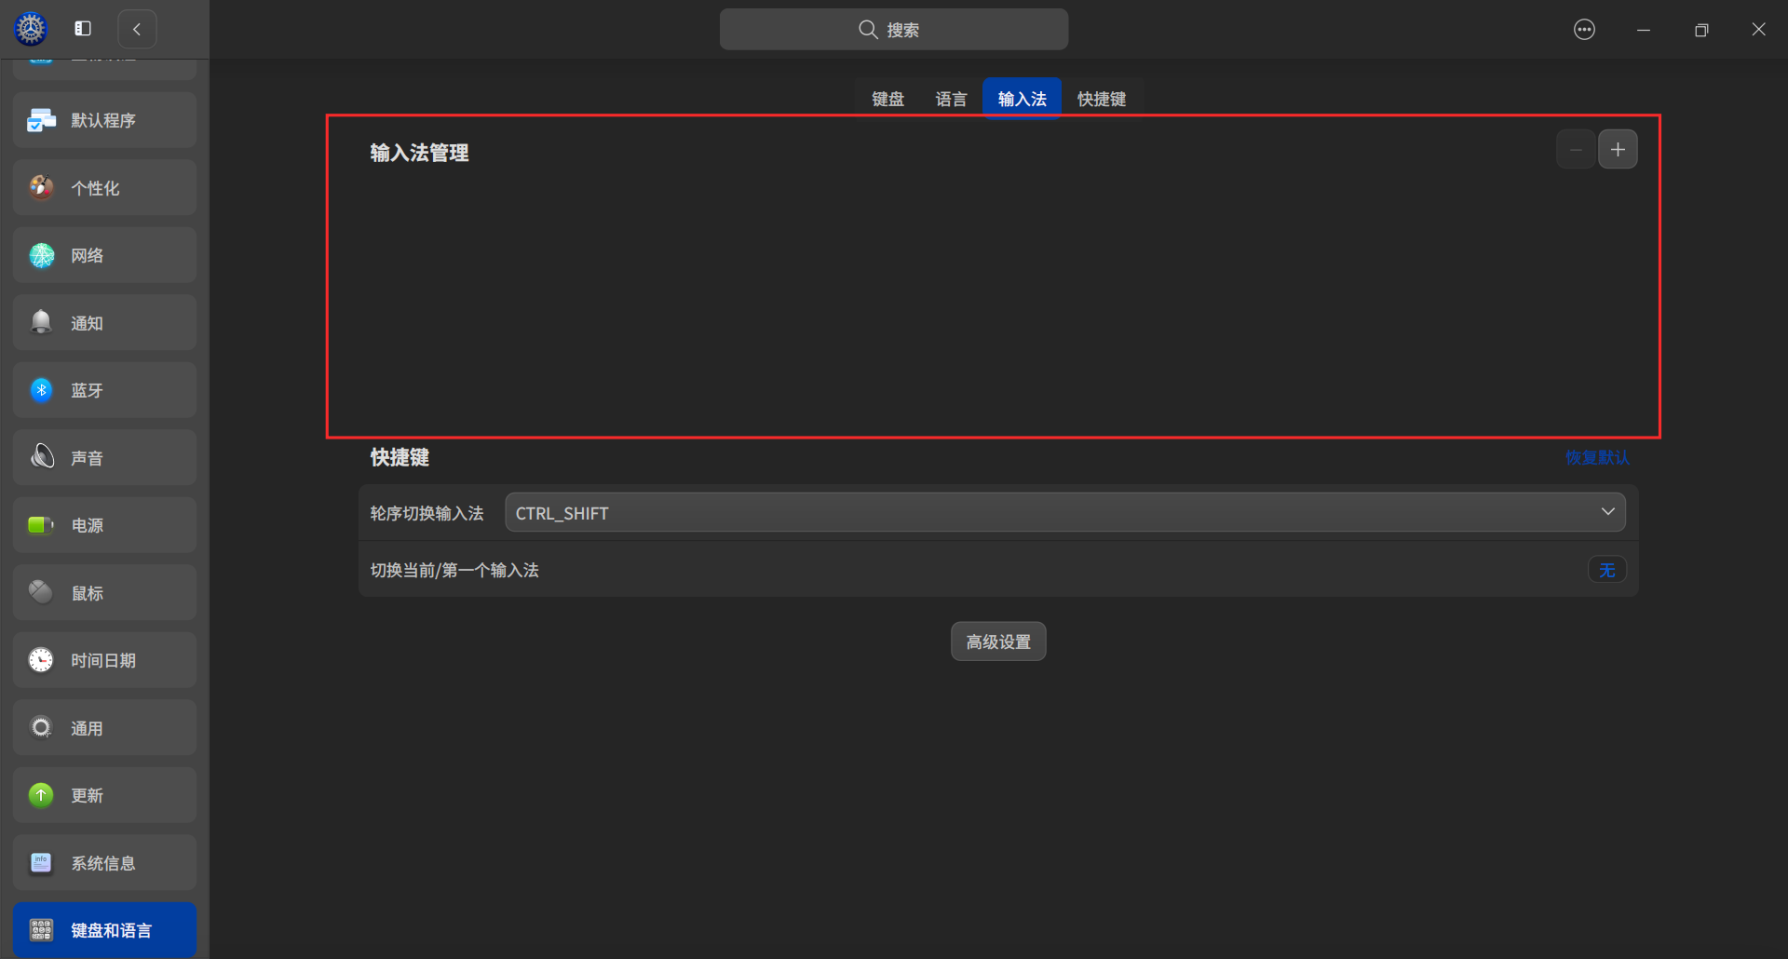Select the 声音 settings icon

103,456
